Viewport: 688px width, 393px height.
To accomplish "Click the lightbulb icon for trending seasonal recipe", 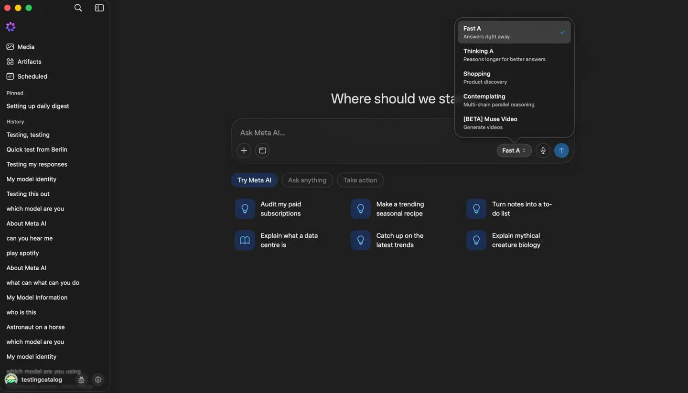I will tap(360, 209).
